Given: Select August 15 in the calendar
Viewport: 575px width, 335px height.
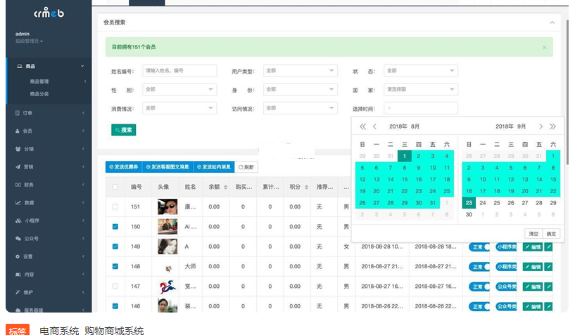Looking at the screenshot, I should coord(405,179).
